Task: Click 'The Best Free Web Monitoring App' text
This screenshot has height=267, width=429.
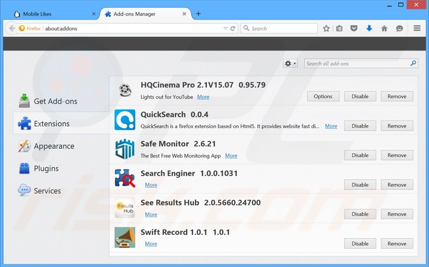Action: point(181,156)
